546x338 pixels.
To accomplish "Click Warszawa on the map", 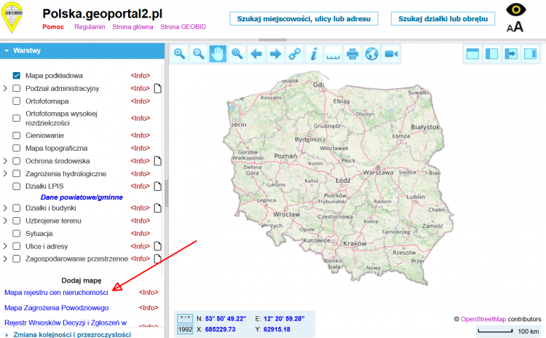I will (x=378, y=172).
